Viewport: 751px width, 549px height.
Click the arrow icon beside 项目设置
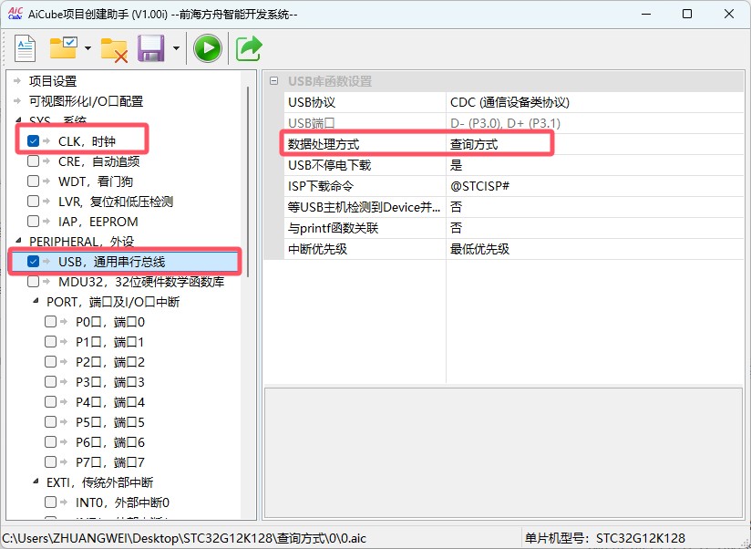pyautogui.click(x=17, y=80)
